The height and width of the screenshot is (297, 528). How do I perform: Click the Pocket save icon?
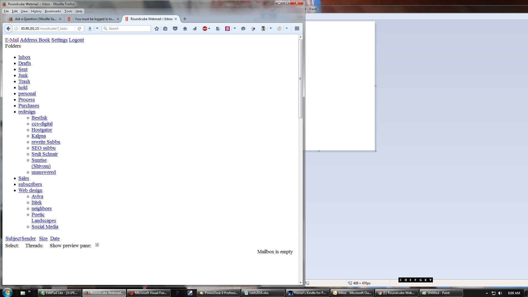[x=175, y=29]
